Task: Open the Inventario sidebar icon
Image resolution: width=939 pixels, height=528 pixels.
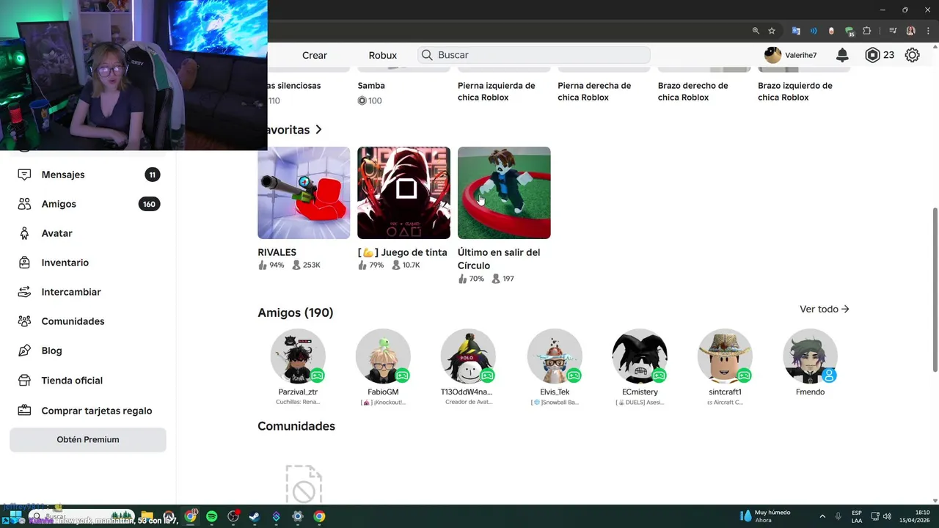Action: coord(24,263)
